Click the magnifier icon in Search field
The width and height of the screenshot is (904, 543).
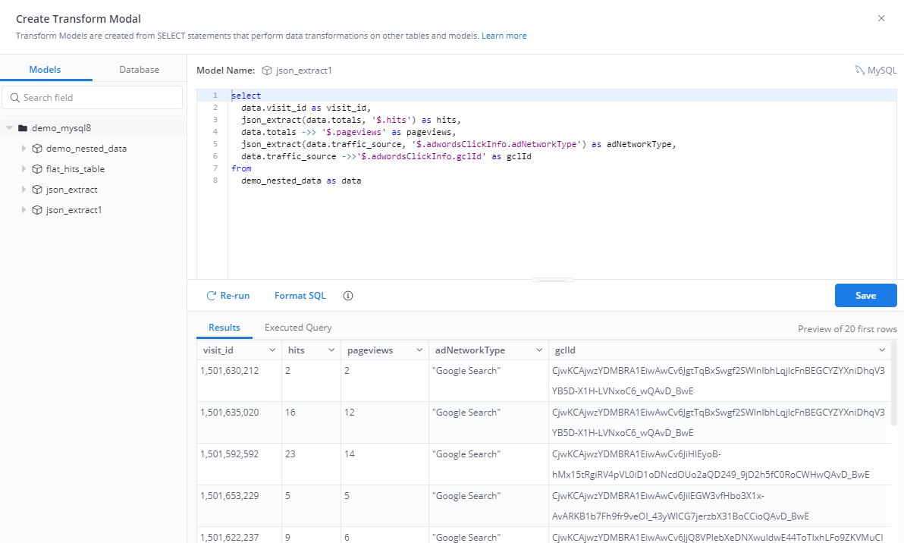pos(16,97)
